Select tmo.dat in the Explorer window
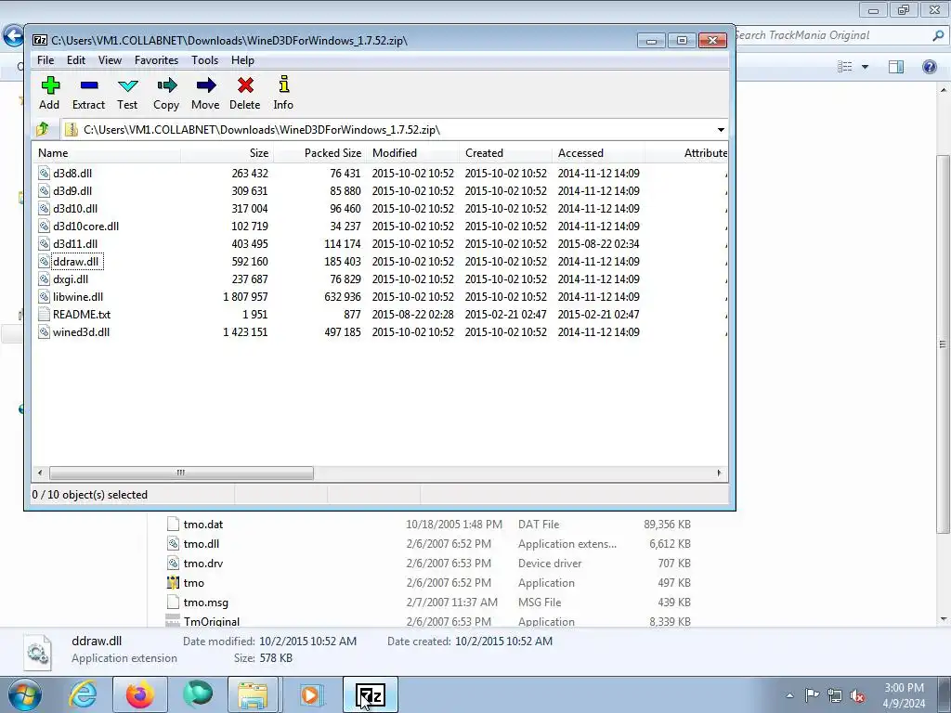Image resolution: width=951 pixels, height=713 pixels. click(x=203, y=525)
